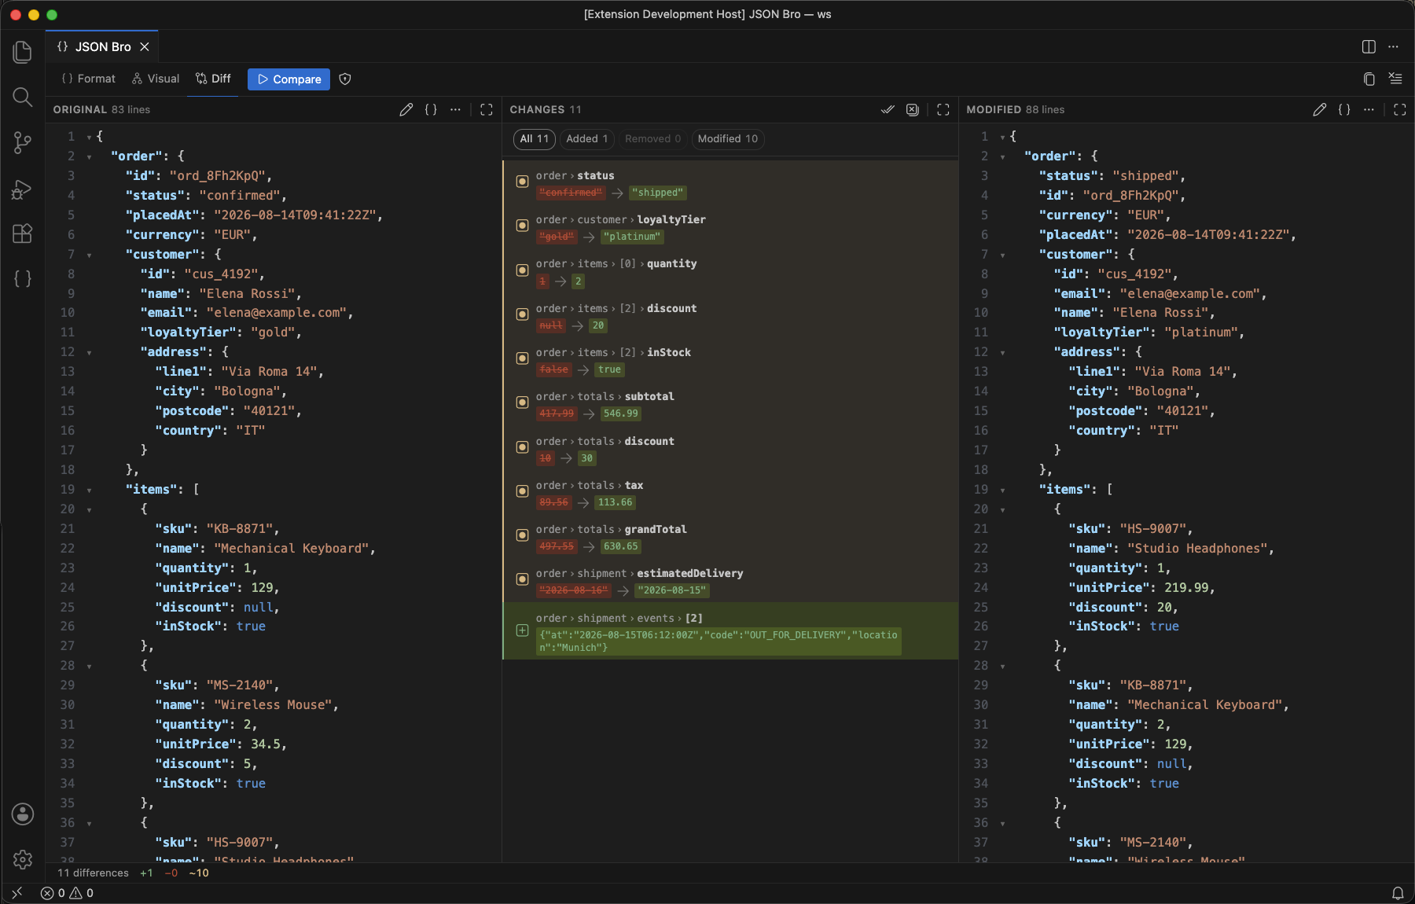Collapse "address" fold arrow in ORIGINAL

point(89,353)
